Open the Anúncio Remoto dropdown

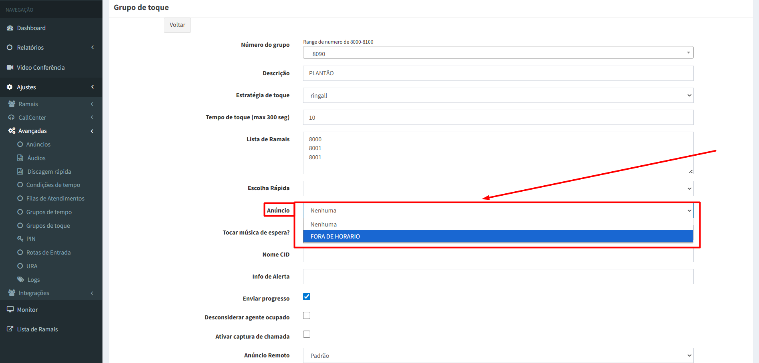tap(498, 355)
